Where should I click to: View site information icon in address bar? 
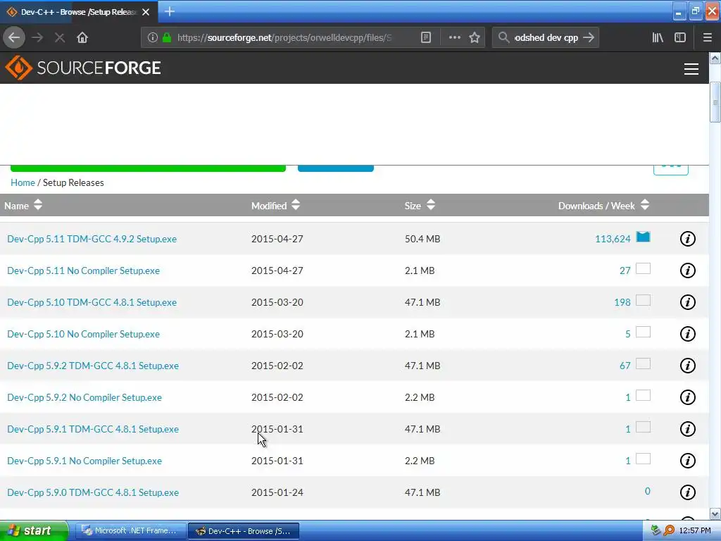[x=153, y=38]
